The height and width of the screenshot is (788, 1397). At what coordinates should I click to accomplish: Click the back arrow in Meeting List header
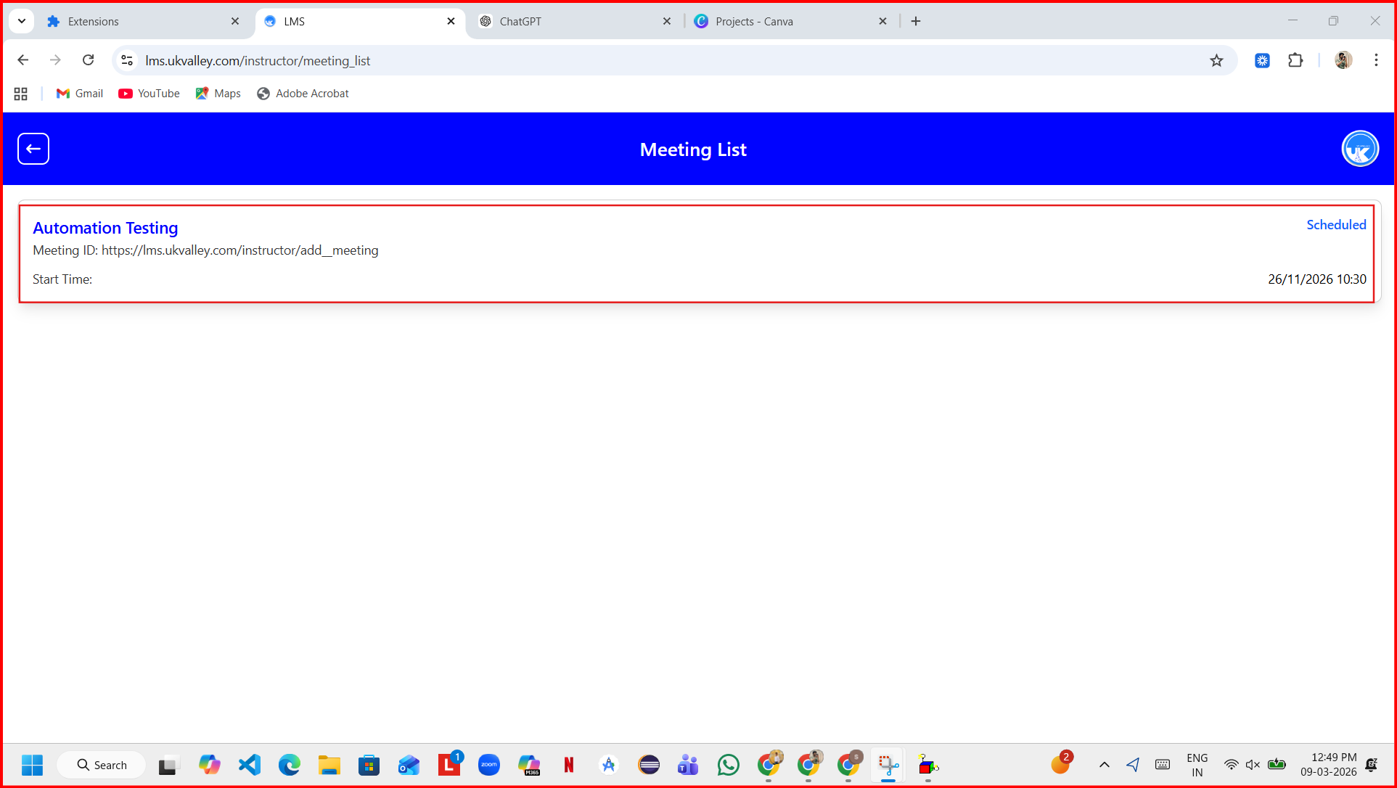33,149
